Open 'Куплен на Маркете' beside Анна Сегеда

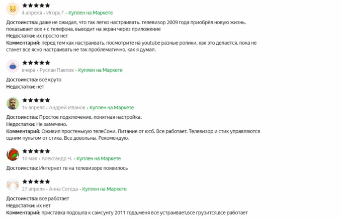tap(104, 189)
